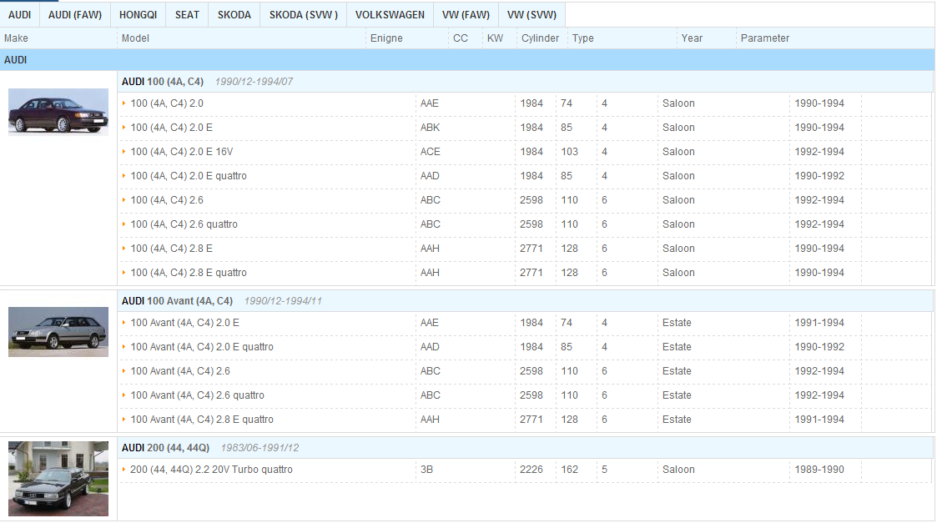
Task: Open the SEAT tab
Action: click(187, 15)
